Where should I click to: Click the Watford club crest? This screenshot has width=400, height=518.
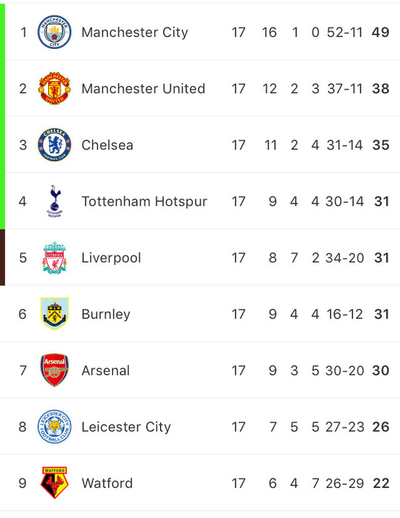[55, 483]
